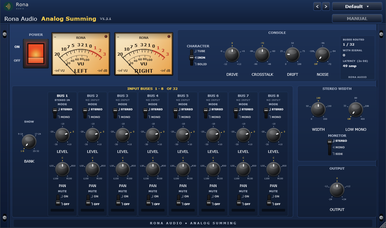This screenshot has width=386, height=228.
Task: Set BUS 5 mode to MONO
Action: tap(186, 117)
